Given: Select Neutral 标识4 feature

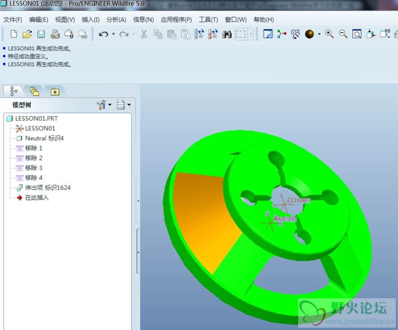Looking at the screenshot, I should pyautogui.click(x=44, y=138).
